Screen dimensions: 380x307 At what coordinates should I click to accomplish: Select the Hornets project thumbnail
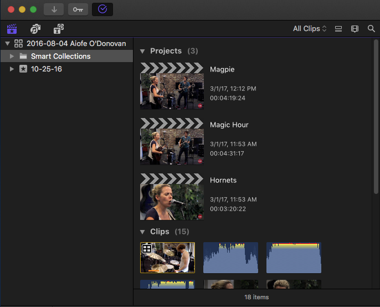pyautogui.click(x=172, y=201)
